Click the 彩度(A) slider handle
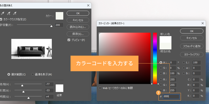Image resolution: width=209 pixels, height=104 pixels. [23, 92]
